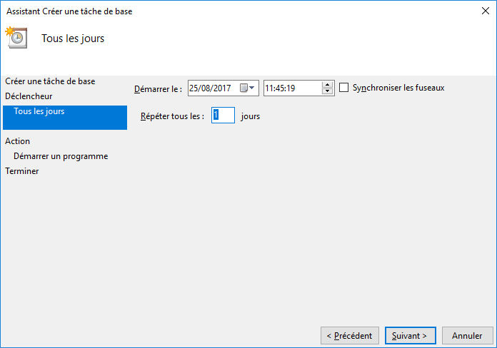Focus the Répéter tous les days field
This screenshot has width=497, height=348.
223,116
